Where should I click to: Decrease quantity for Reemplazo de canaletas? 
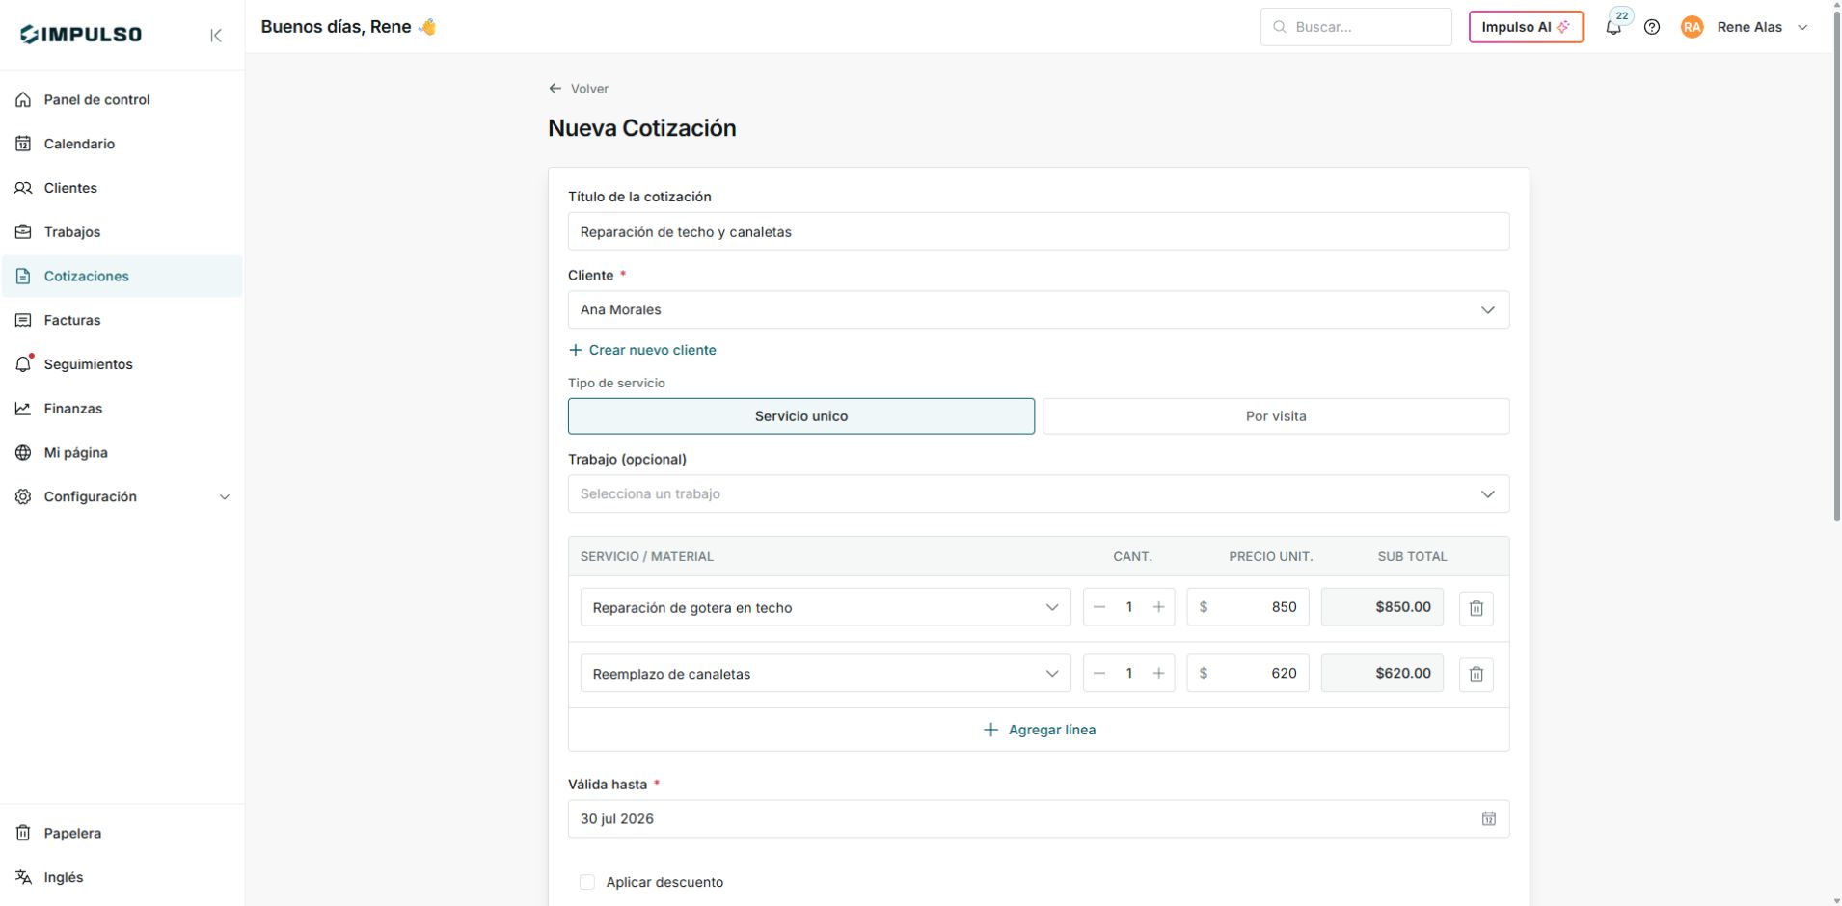1099,674
